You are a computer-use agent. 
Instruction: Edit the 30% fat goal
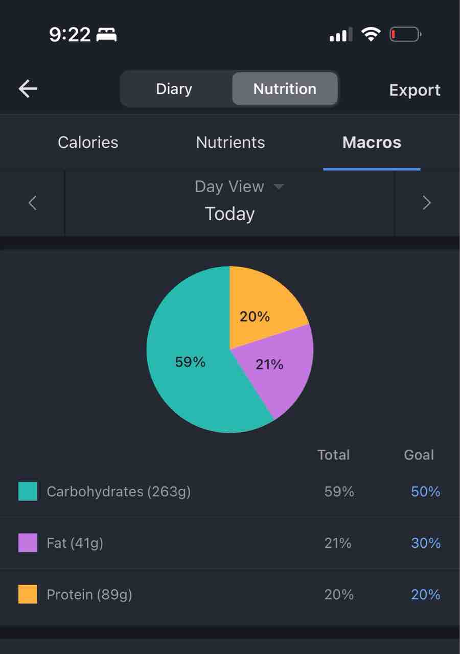click(x=426, y=543)
